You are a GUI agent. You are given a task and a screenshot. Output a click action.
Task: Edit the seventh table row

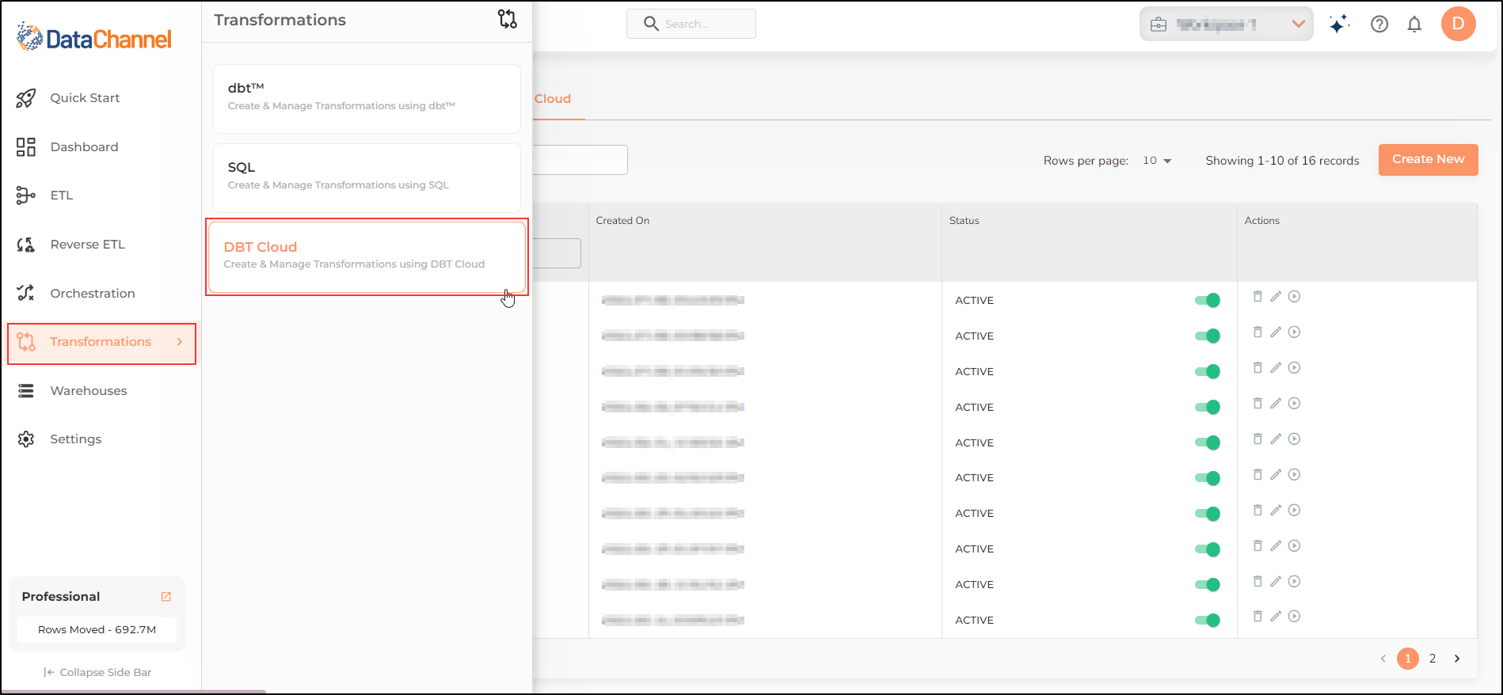point(1276,511)
